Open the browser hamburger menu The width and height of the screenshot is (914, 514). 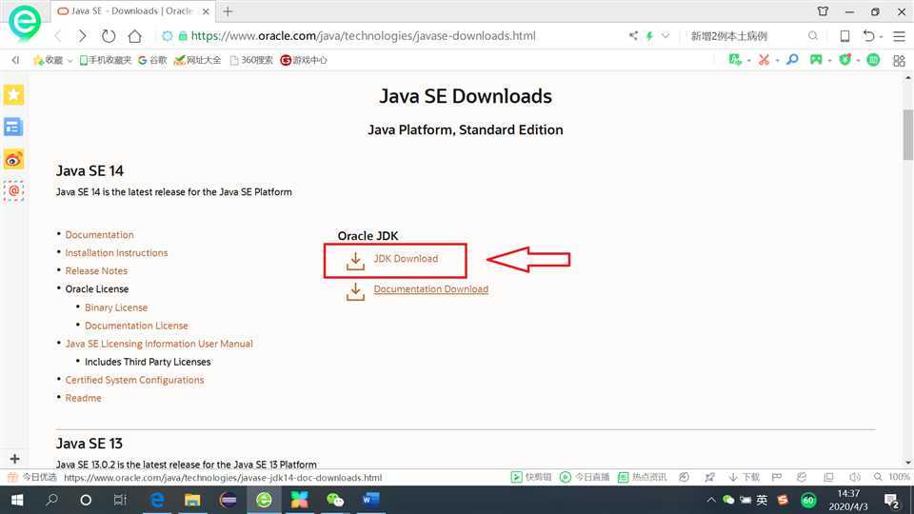(x=900, y=36)
